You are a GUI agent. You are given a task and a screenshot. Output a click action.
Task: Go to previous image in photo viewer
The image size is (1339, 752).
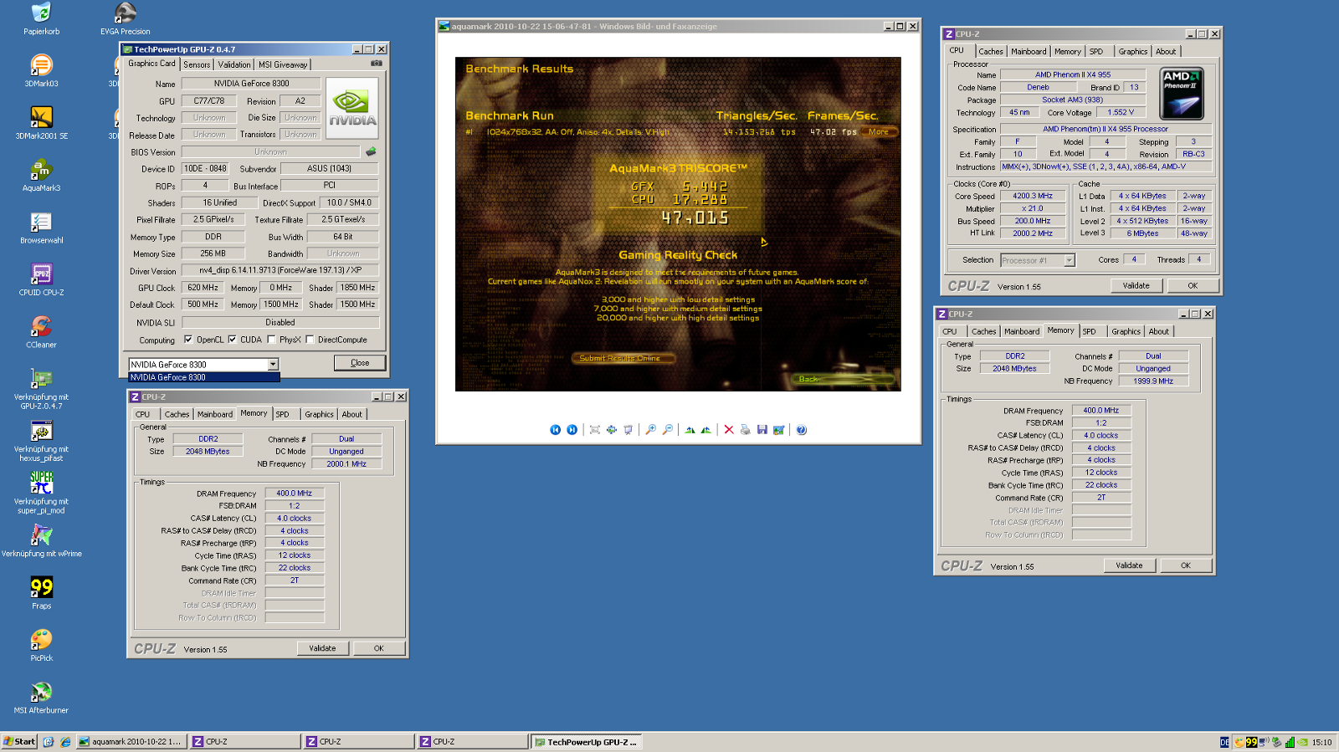(x=555, y=430)
